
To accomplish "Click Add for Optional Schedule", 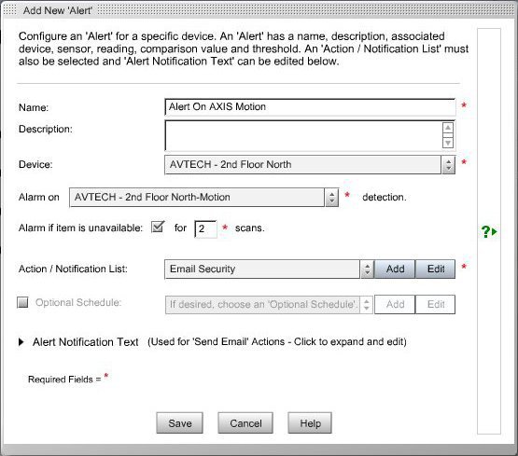I will [x=395, y=304].
